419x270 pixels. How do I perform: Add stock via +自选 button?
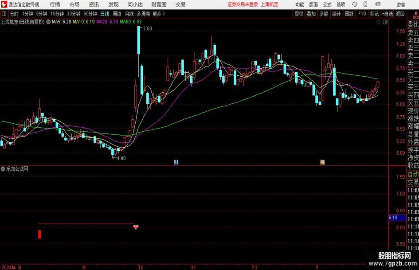pyautogui.click(x=388, y=14)
